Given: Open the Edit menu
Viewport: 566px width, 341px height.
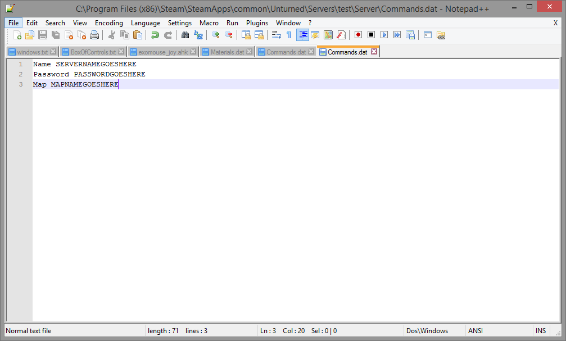Looking at the screenshot, I should (x=32, y=22).
